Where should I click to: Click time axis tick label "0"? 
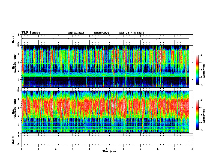coord(22,149)
